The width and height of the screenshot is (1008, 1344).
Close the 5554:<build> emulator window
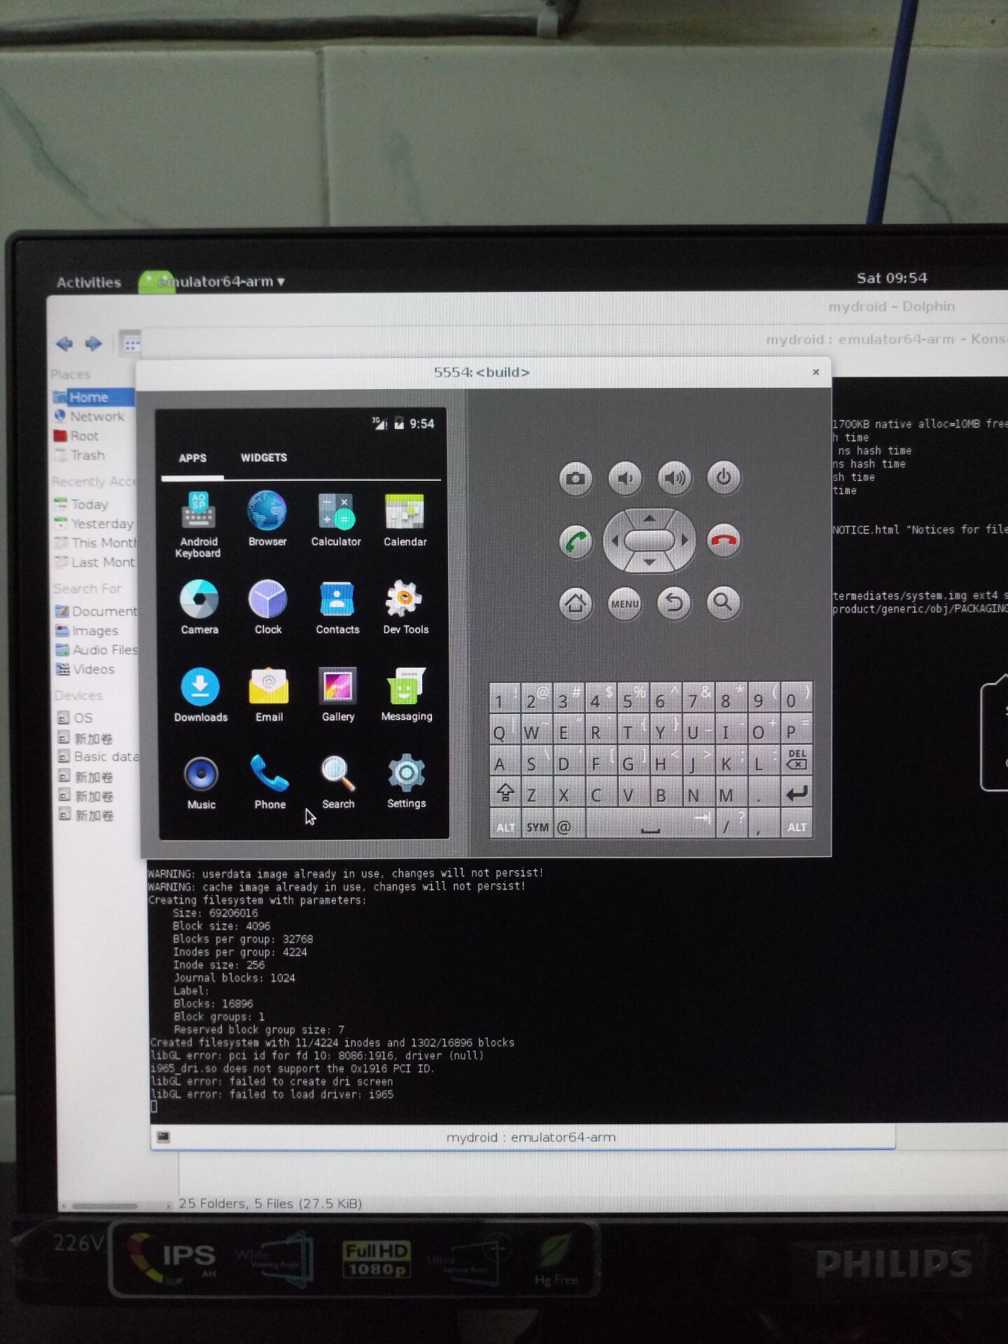pyautogui.click(x=815, y=372)
